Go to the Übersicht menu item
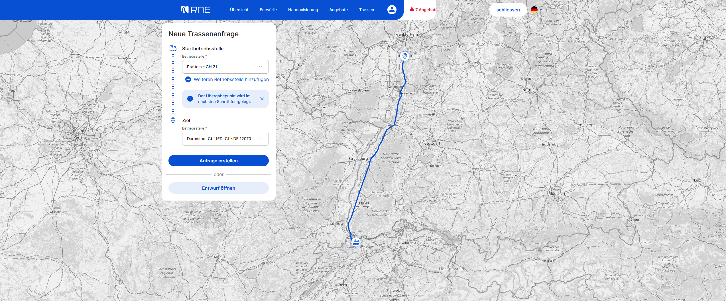 tap(239, 10)
